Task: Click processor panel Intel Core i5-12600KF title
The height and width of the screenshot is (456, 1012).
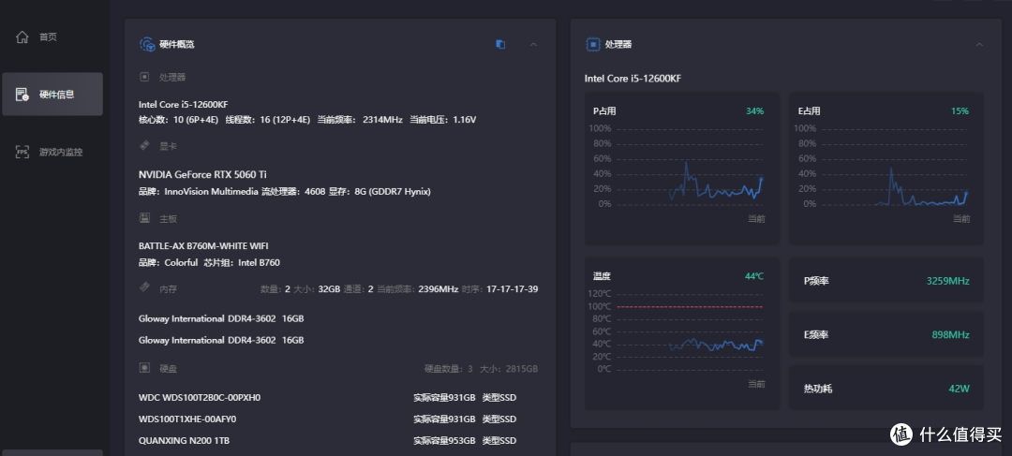Action: (x=632, y=79)
